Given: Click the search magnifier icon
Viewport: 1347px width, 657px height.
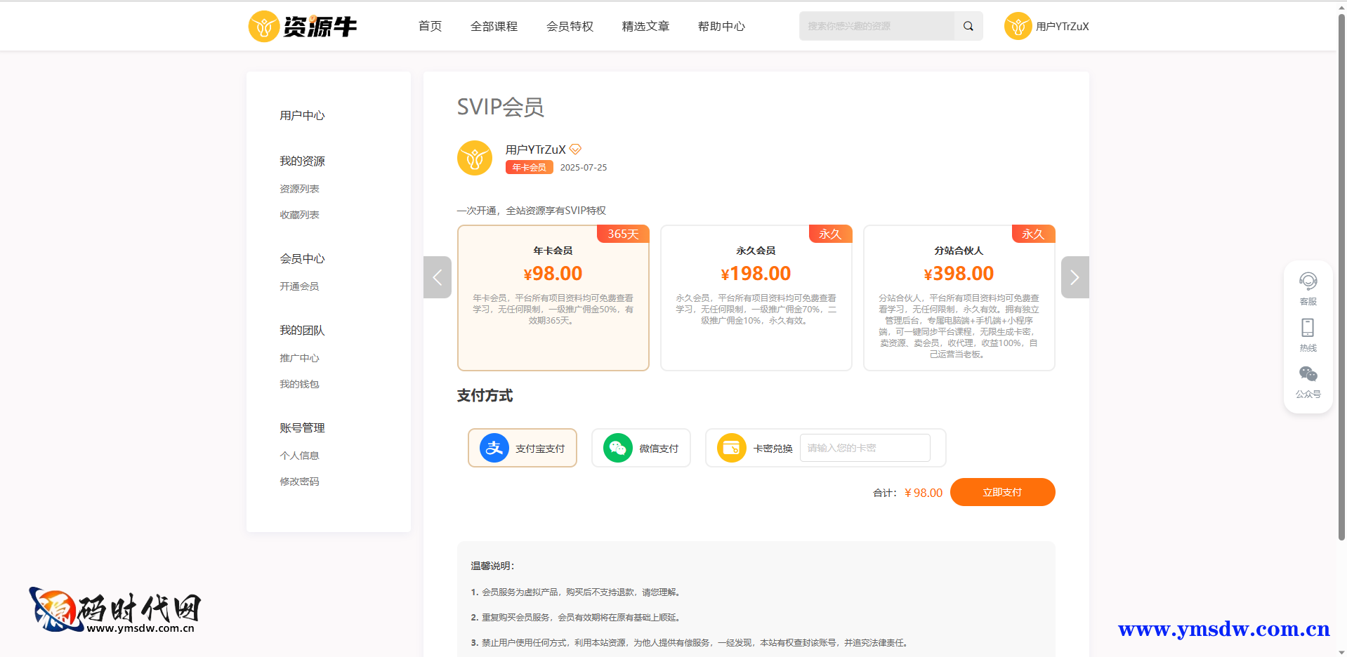Looking at the screenshot, I should (968, 27).
